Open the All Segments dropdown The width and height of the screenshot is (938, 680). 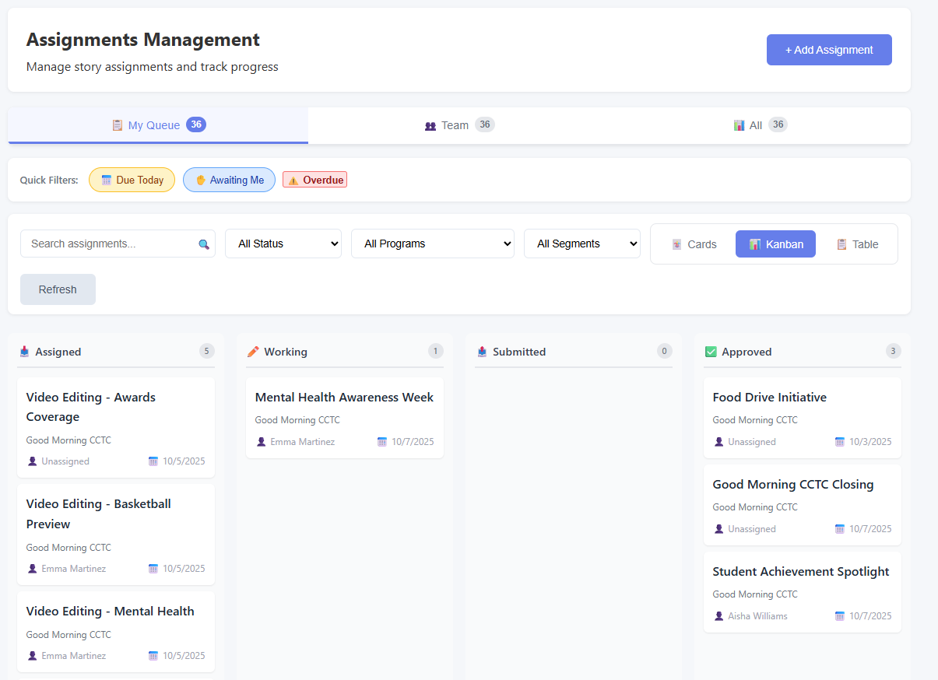pyautogui.click(x=581, y=244)
